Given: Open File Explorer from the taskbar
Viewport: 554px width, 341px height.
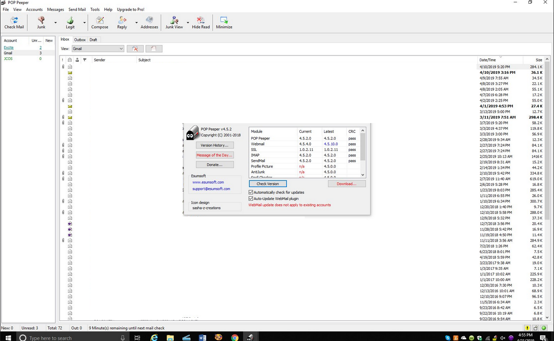Looking at the screenshot, I should (x=170, y=338).
